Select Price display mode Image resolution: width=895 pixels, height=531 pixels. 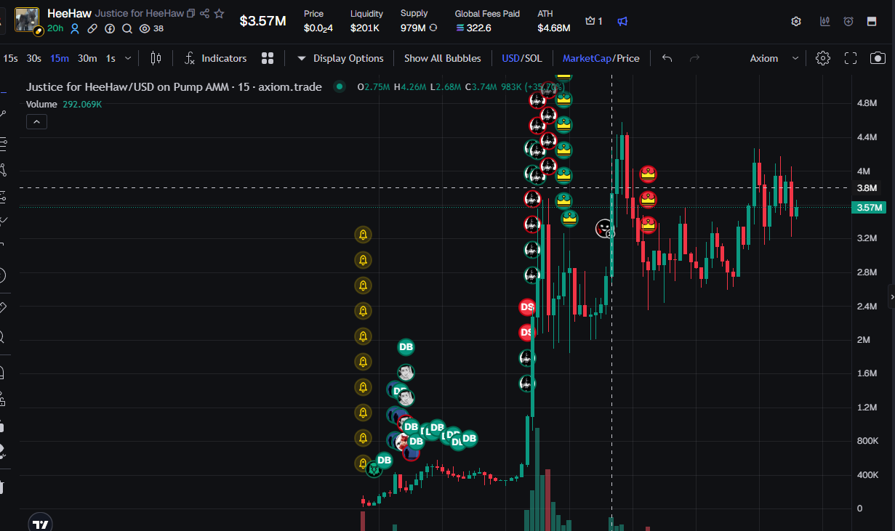point(628,58)
